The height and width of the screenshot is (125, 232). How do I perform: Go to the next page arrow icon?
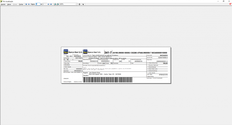click(48, 4)
